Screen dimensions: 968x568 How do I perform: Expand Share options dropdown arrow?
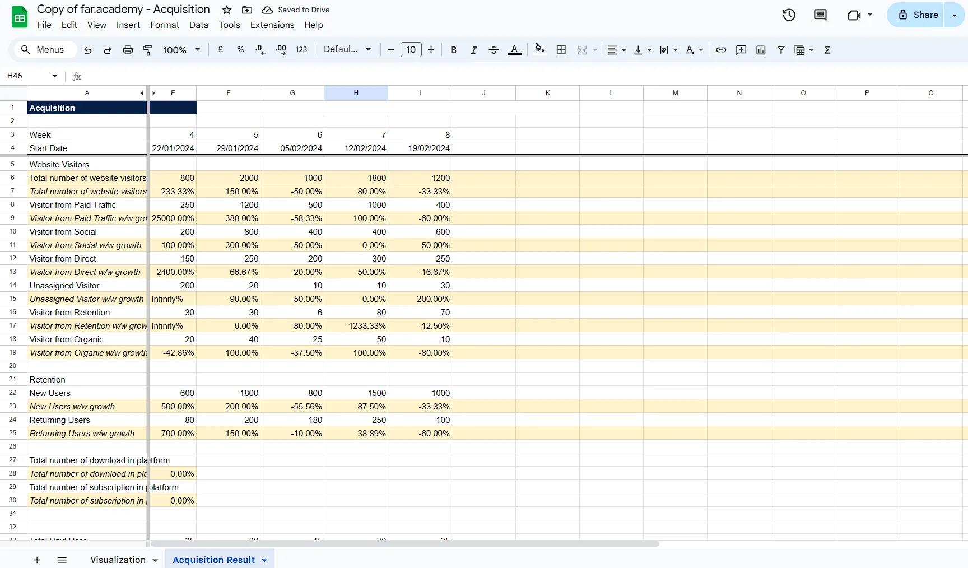pyautogui.click(x=955, y=15)
